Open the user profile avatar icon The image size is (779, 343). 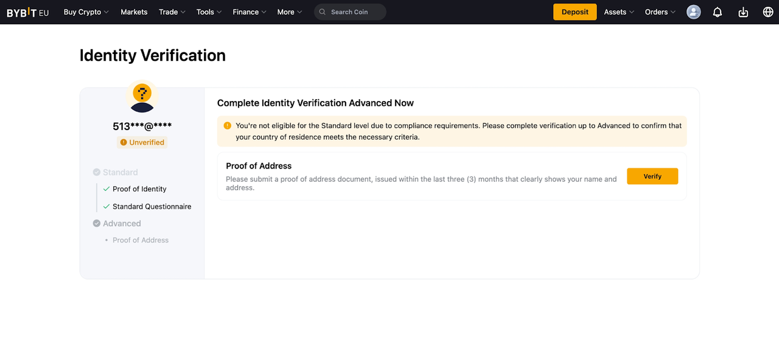(x=693, y=12)
